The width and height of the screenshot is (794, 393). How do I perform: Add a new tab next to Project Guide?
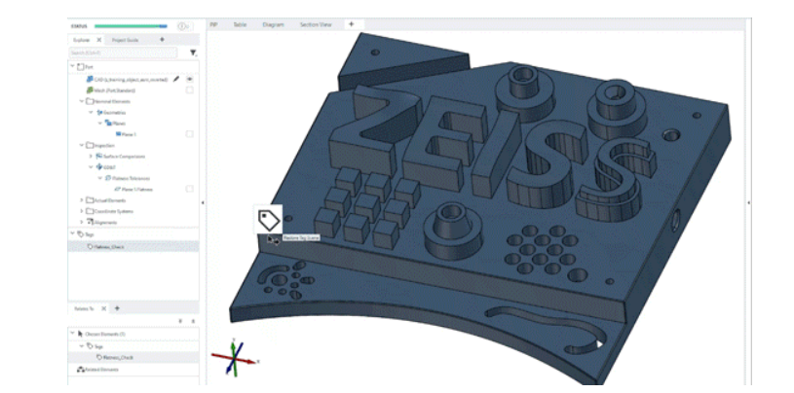click(x=162, y=40)
